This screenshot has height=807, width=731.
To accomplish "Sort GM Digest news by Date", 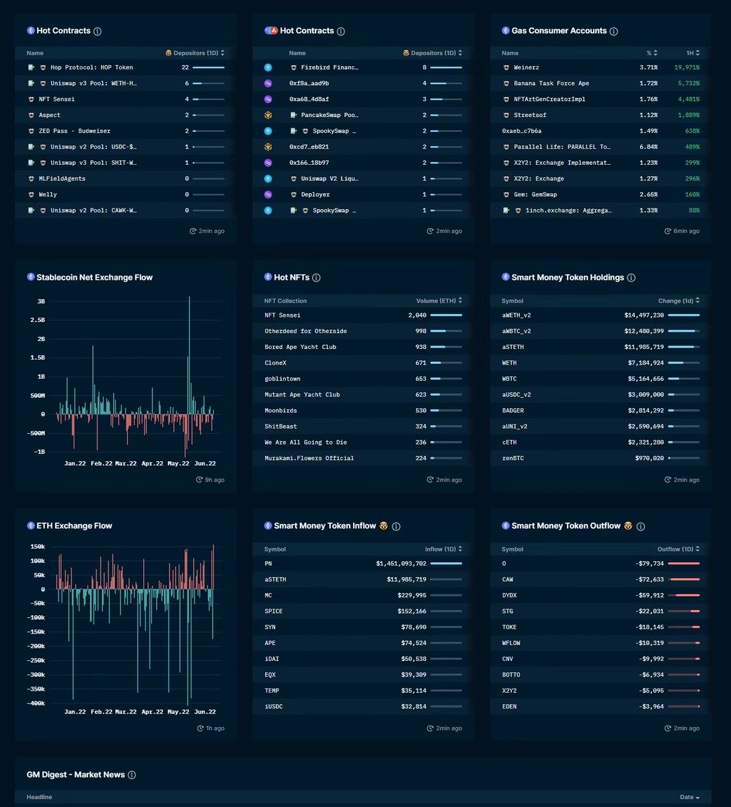I will [690, 797].
